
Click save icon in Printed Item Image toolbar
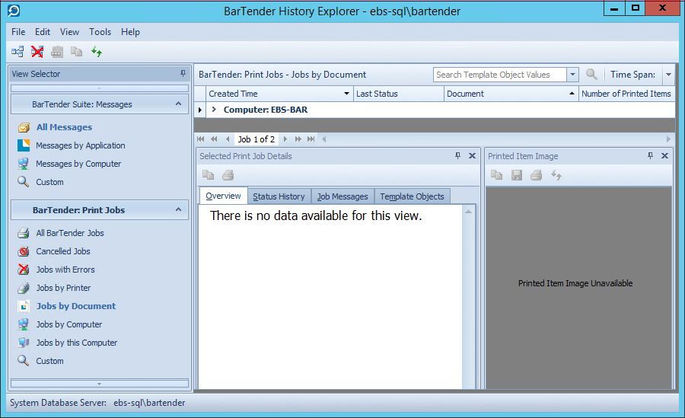pos(517,175)
